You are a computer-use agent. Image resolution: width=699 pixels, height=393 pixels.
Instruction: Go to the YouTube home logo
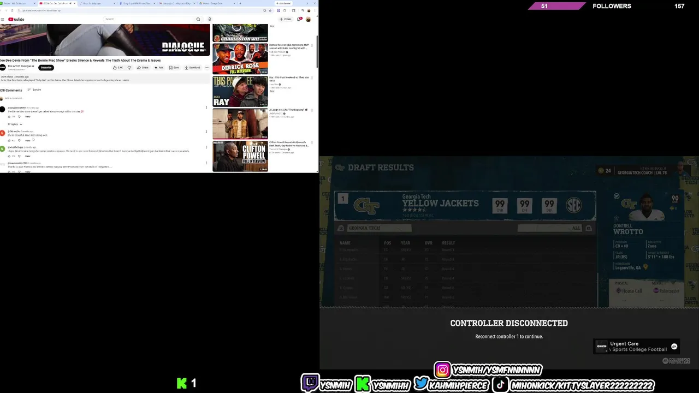[x=16, y=19]
